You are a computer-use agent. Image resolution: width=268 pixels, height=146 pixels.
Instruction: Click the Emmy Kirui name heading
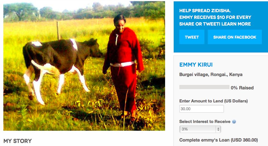click(196, 65)
